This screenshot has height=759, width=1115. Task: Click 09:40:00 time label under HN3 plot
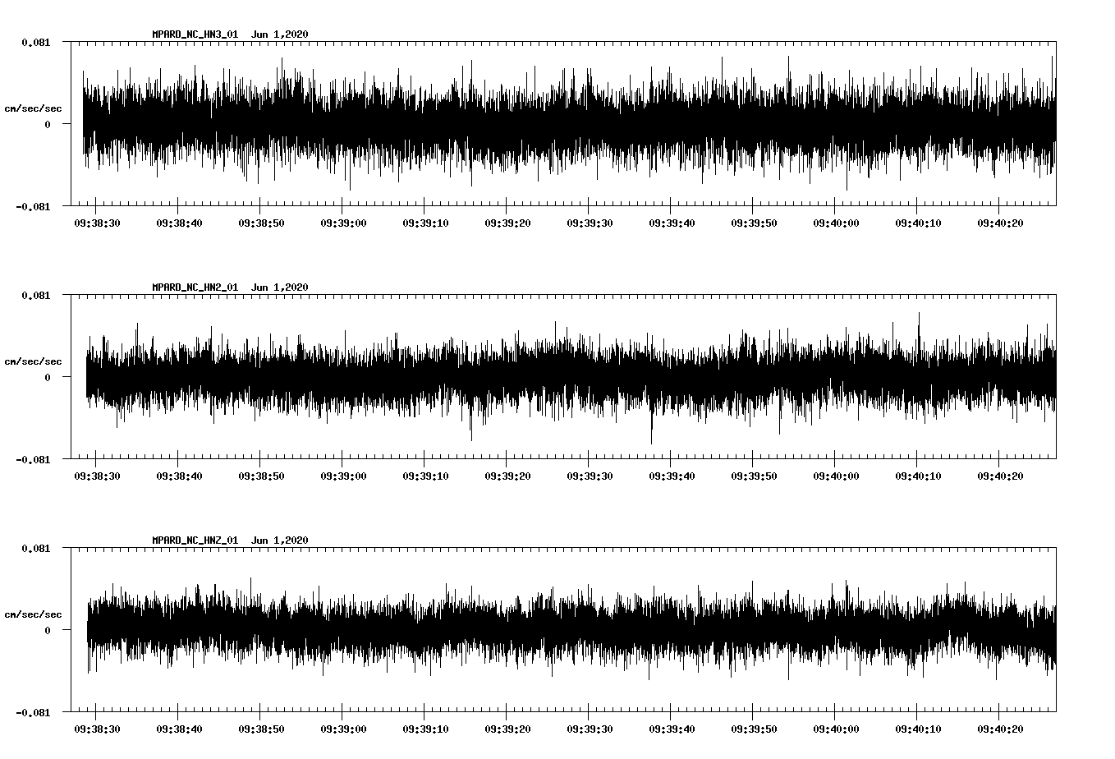836,223
